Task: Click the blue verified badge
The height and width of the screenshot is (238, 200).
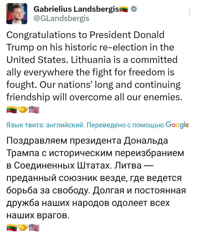Action: pyautogui.click(x=134, y=9)
